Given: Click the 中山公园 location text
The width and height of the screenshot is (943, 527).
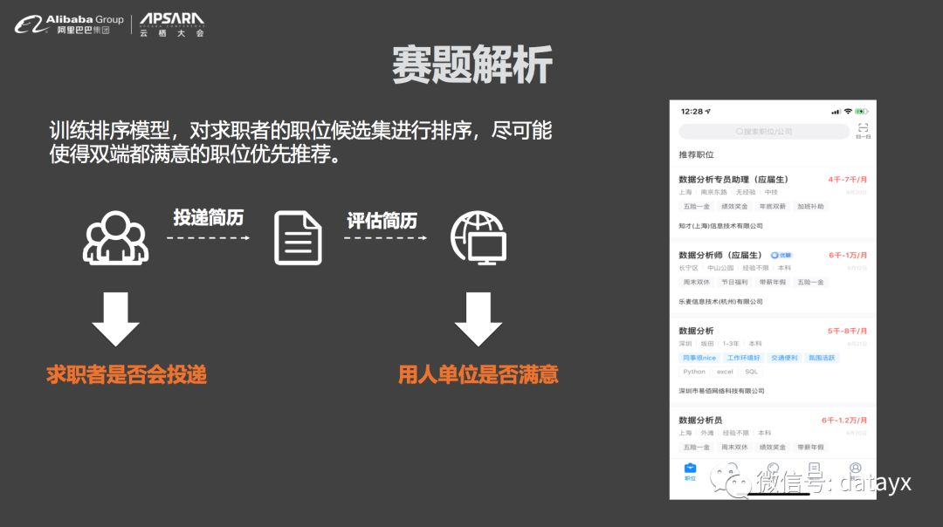Looking at the screenshot, I should coord(720,268).
